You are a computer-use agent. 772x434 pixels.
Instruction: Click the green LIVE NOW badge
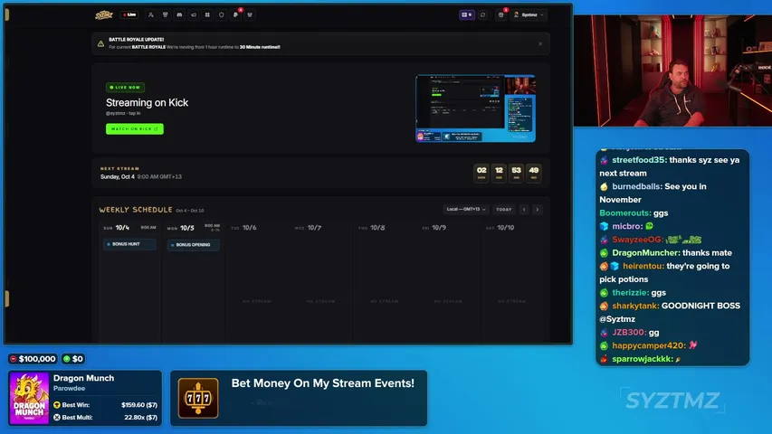tap(125, 87)
